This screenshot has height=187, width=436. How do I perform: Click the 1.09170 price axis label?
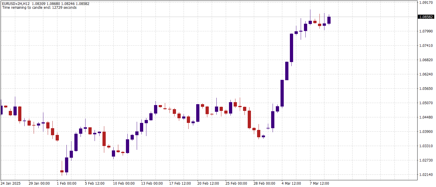(426, 3)
